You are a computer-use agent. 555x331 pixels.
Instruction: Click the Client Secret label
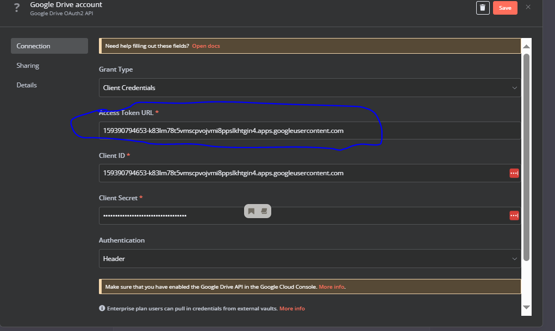click(x=118, y=198)
